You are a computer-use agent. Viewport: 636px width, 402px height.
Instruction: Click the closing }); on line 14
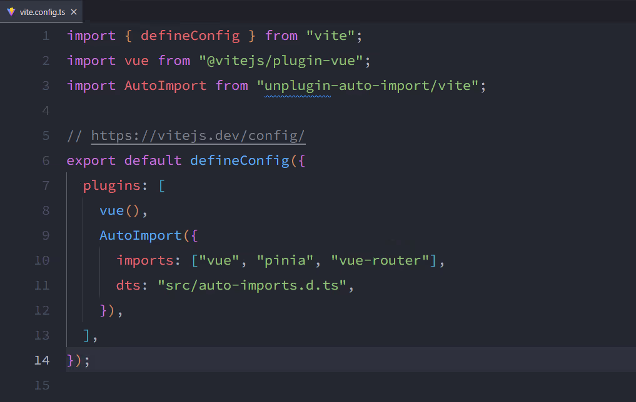[78, 360]
